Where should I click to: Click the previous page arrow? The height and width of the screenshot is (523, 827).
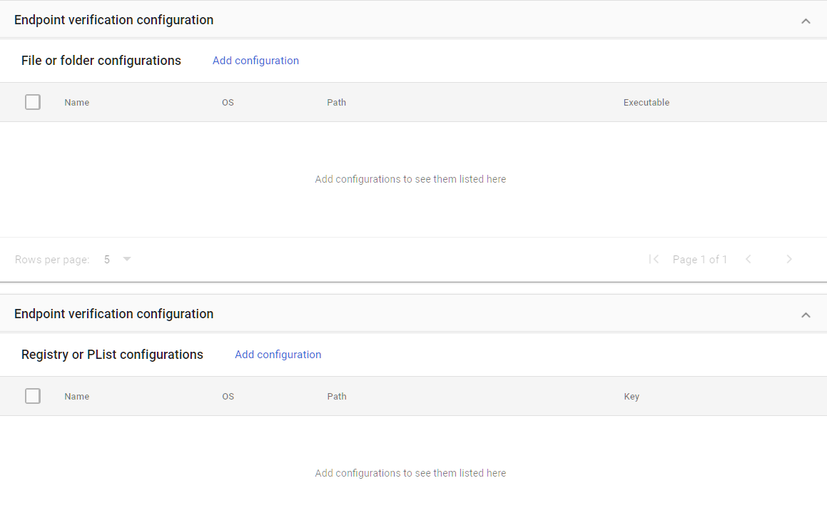pos(748,259)
